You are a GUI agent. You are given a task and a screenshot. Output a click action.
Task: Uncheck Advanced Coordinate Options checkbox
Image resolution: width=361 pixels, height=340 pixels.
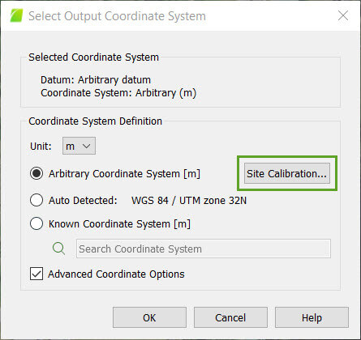(x=37, y=274)
